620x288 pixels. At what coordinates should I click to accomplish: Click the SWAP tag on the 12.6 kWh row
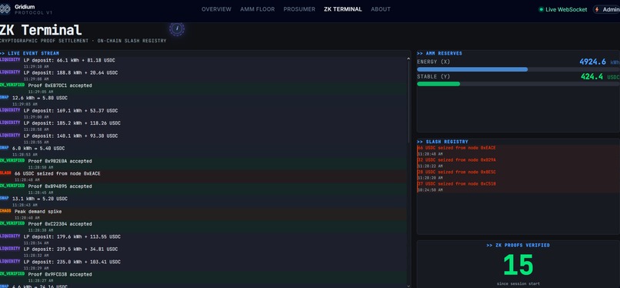tap(5, 97)
